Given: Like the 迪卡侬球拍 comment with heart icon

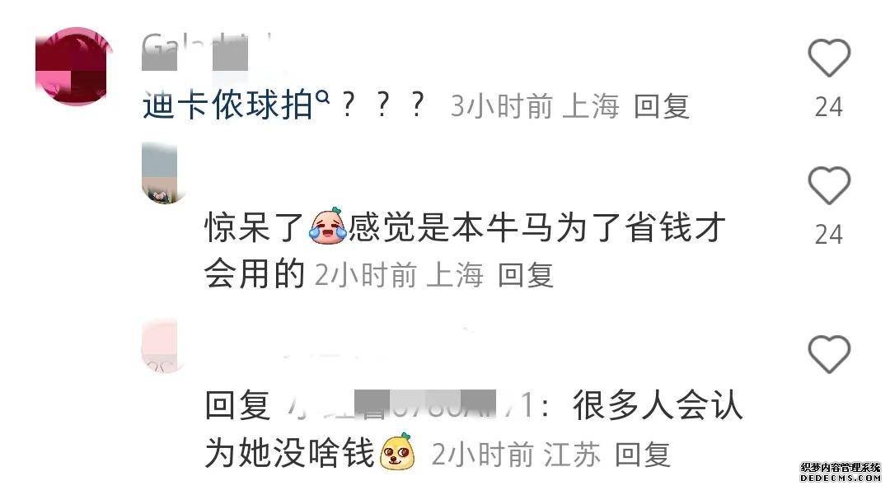Looking at the screenshot, I should (x=829, y=58).
